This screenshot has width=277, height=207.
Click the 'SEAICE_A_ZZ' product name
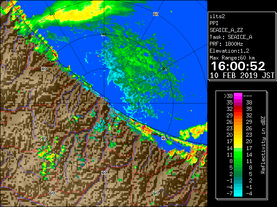coord(226,30)
